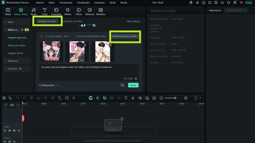Expand the Parceiros section
This screenshot has height=143, width=255.
[5, 69]
